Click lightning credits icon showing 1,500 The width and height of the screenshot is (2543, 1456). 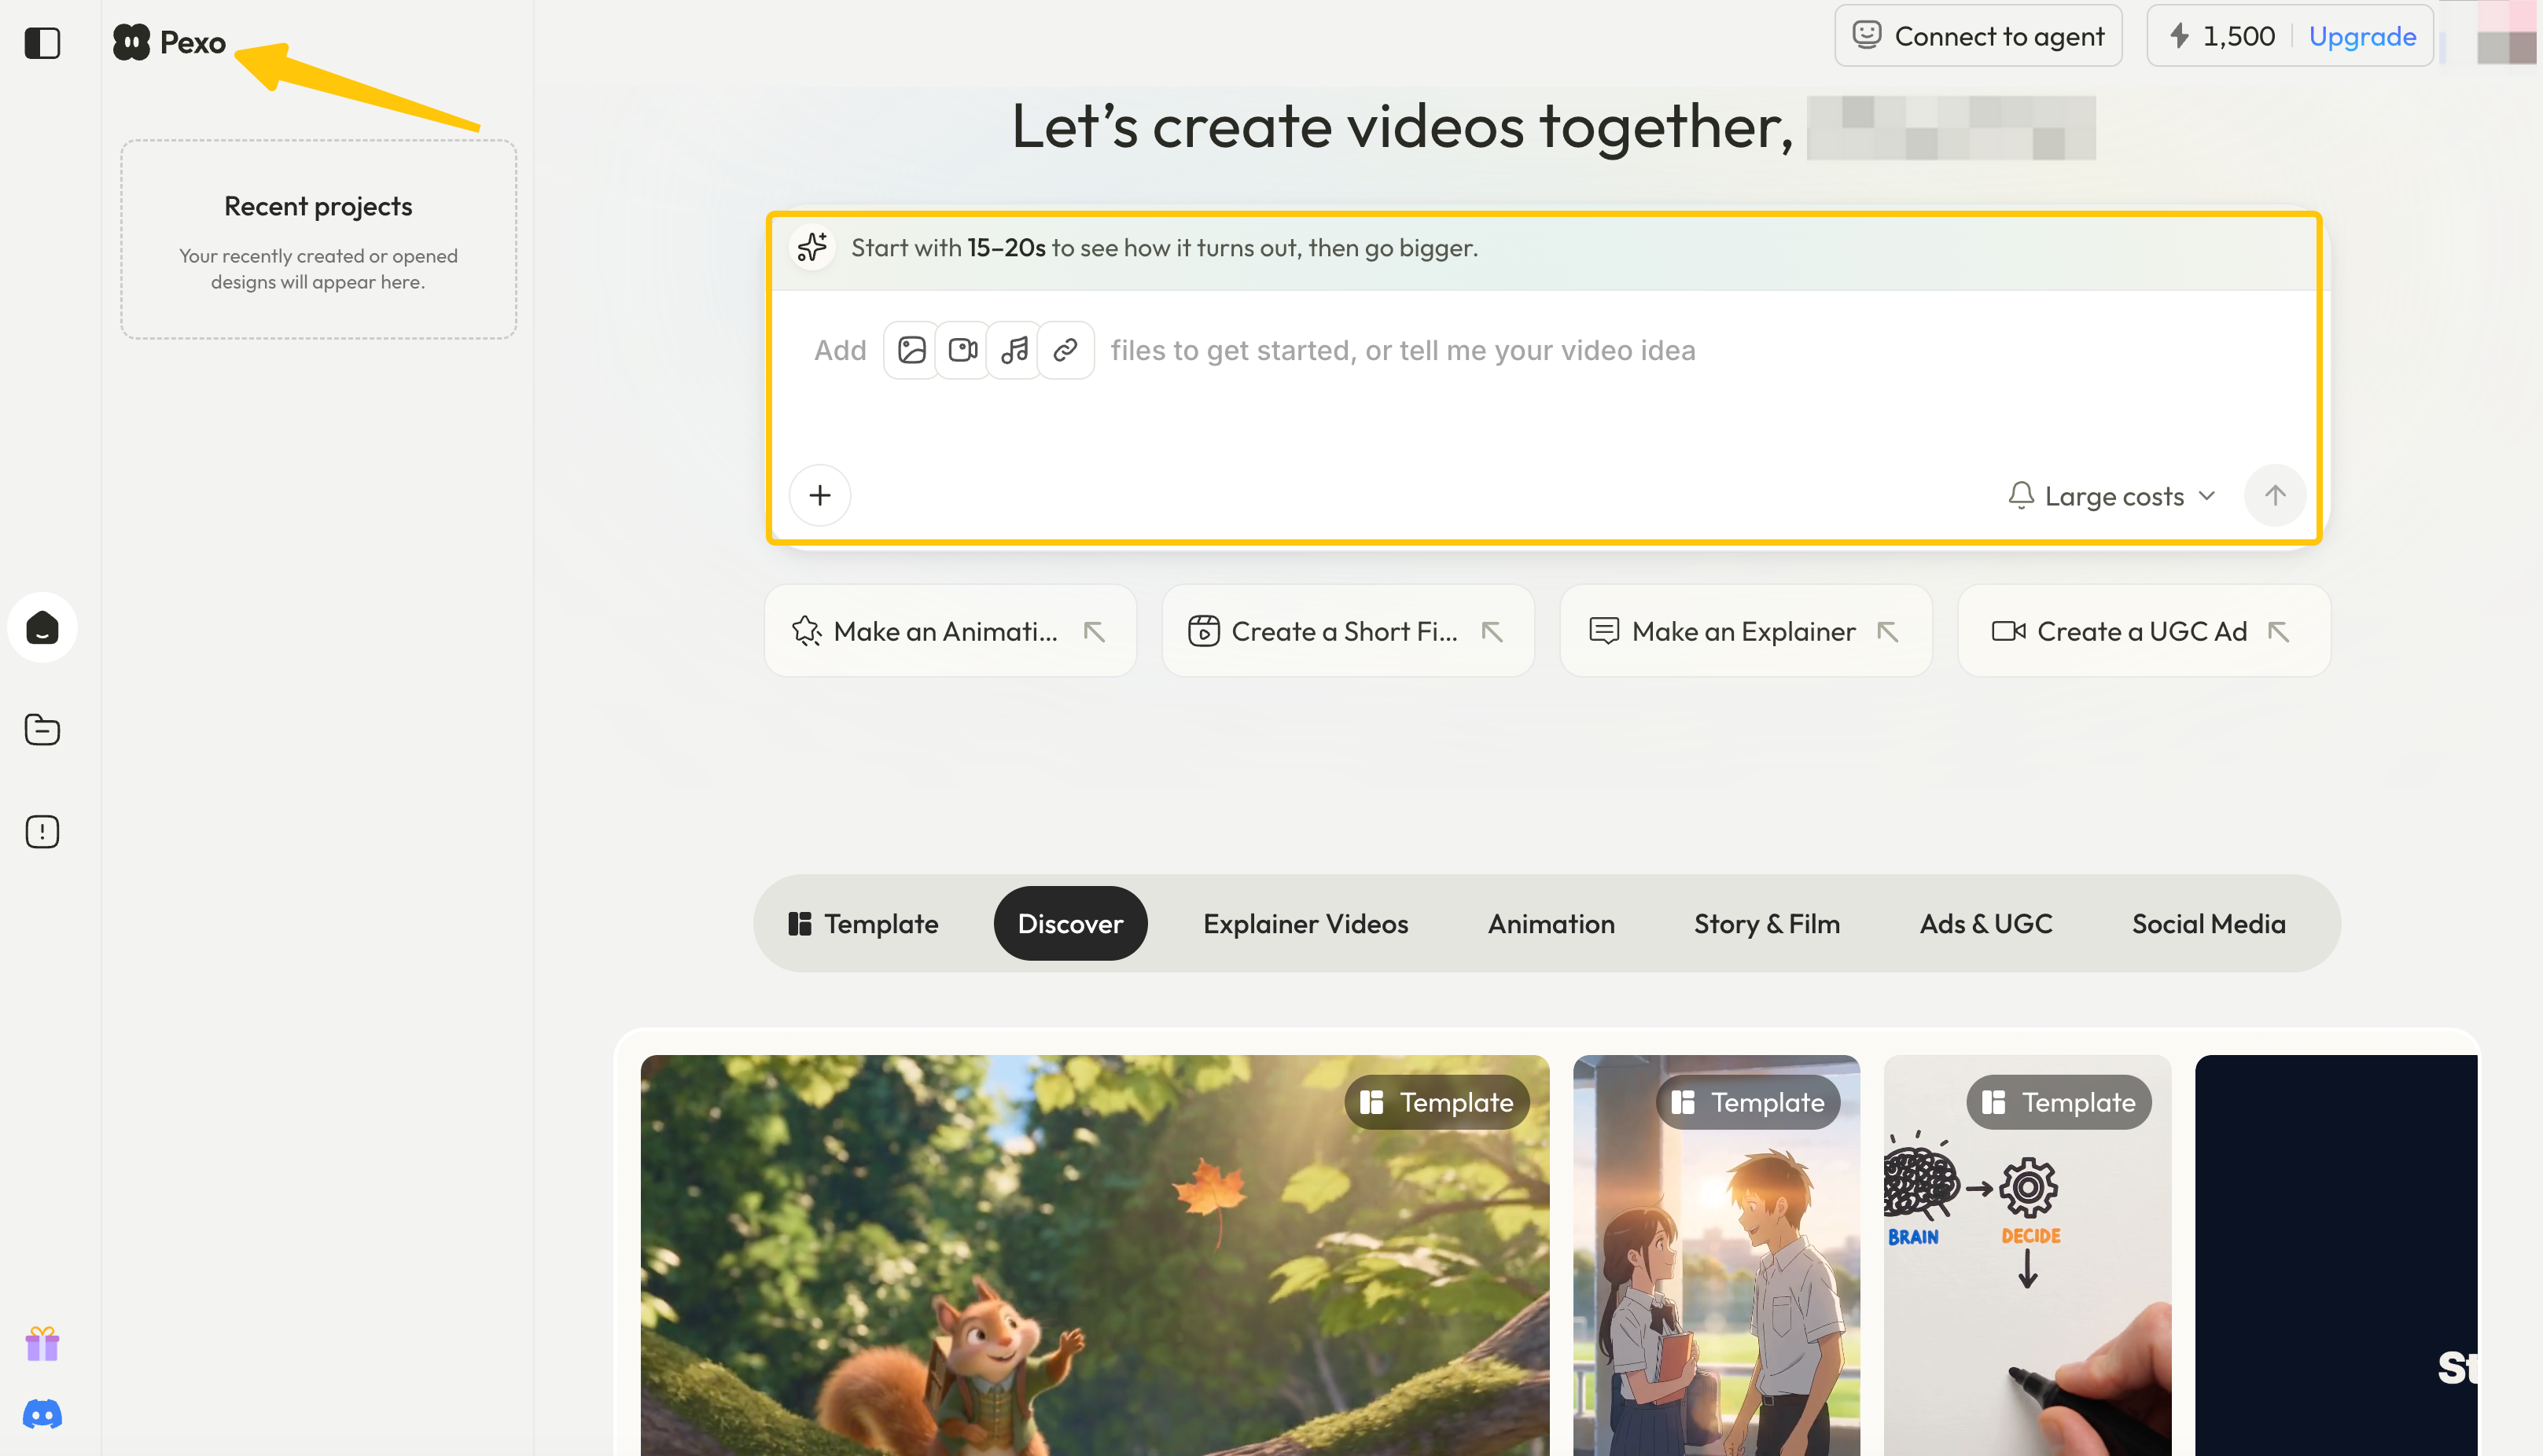pos(2179,36)
